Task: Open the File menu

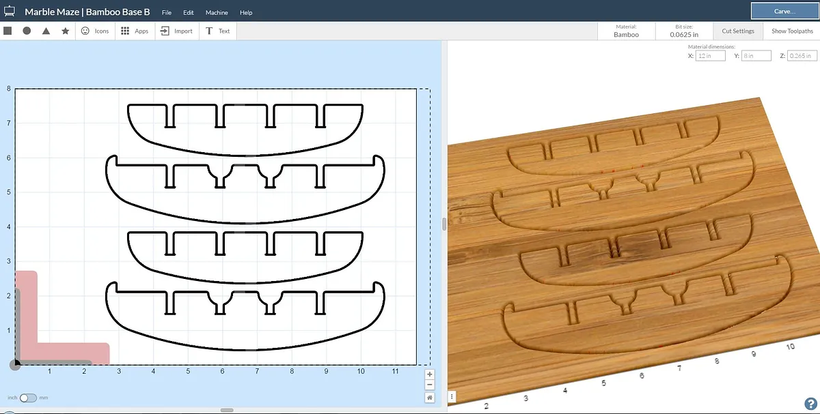Action: (x=167, y=12)
